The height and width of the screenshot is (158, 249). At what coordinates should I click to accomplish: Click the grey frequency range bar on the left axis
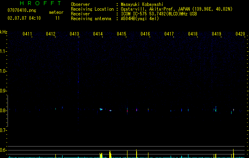[8, 111]
